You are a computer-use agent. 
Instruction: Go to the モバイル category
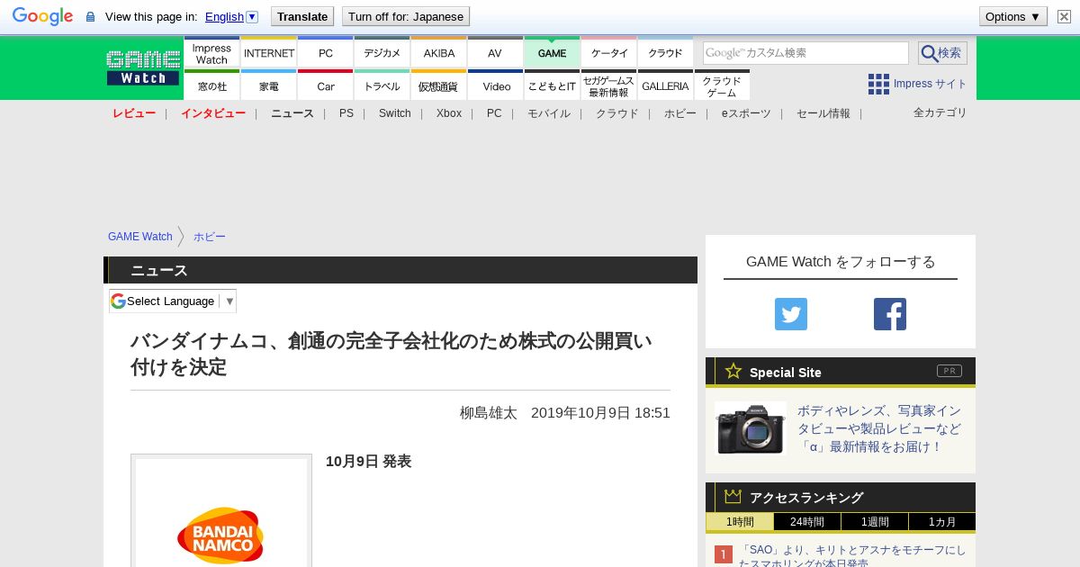coord(549,113)
